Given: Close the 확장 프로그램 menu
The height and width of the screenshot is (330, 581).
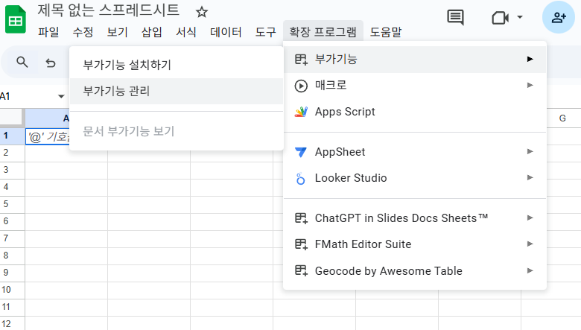Looking at the screenshot, I should [323, 32].
